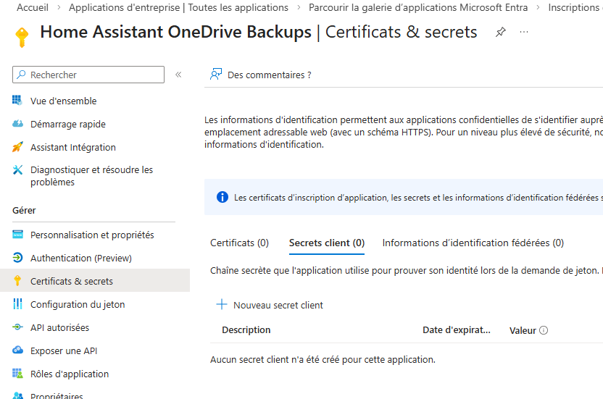Open Rôles d'application
Image resolution: width=603 pixels, height=399 pixels.
pos(70,374)
